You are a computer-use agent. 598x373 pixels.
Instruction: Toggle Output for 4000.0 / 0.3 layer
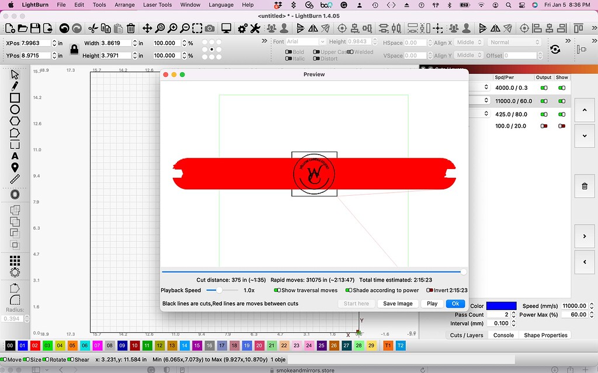coord(544,88)
